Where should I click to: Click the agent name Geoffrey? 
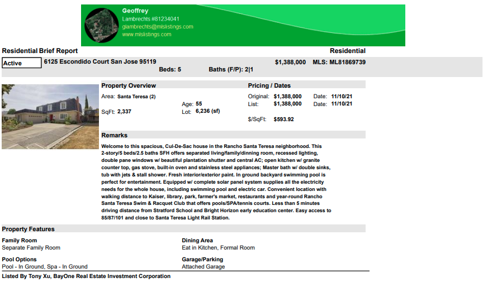(135, 11)
